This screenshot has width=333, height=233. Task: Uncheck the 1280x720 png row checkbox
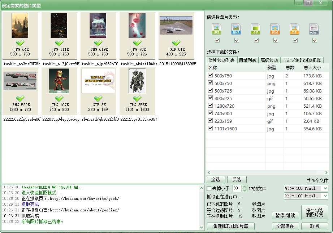tap(211, 106)
